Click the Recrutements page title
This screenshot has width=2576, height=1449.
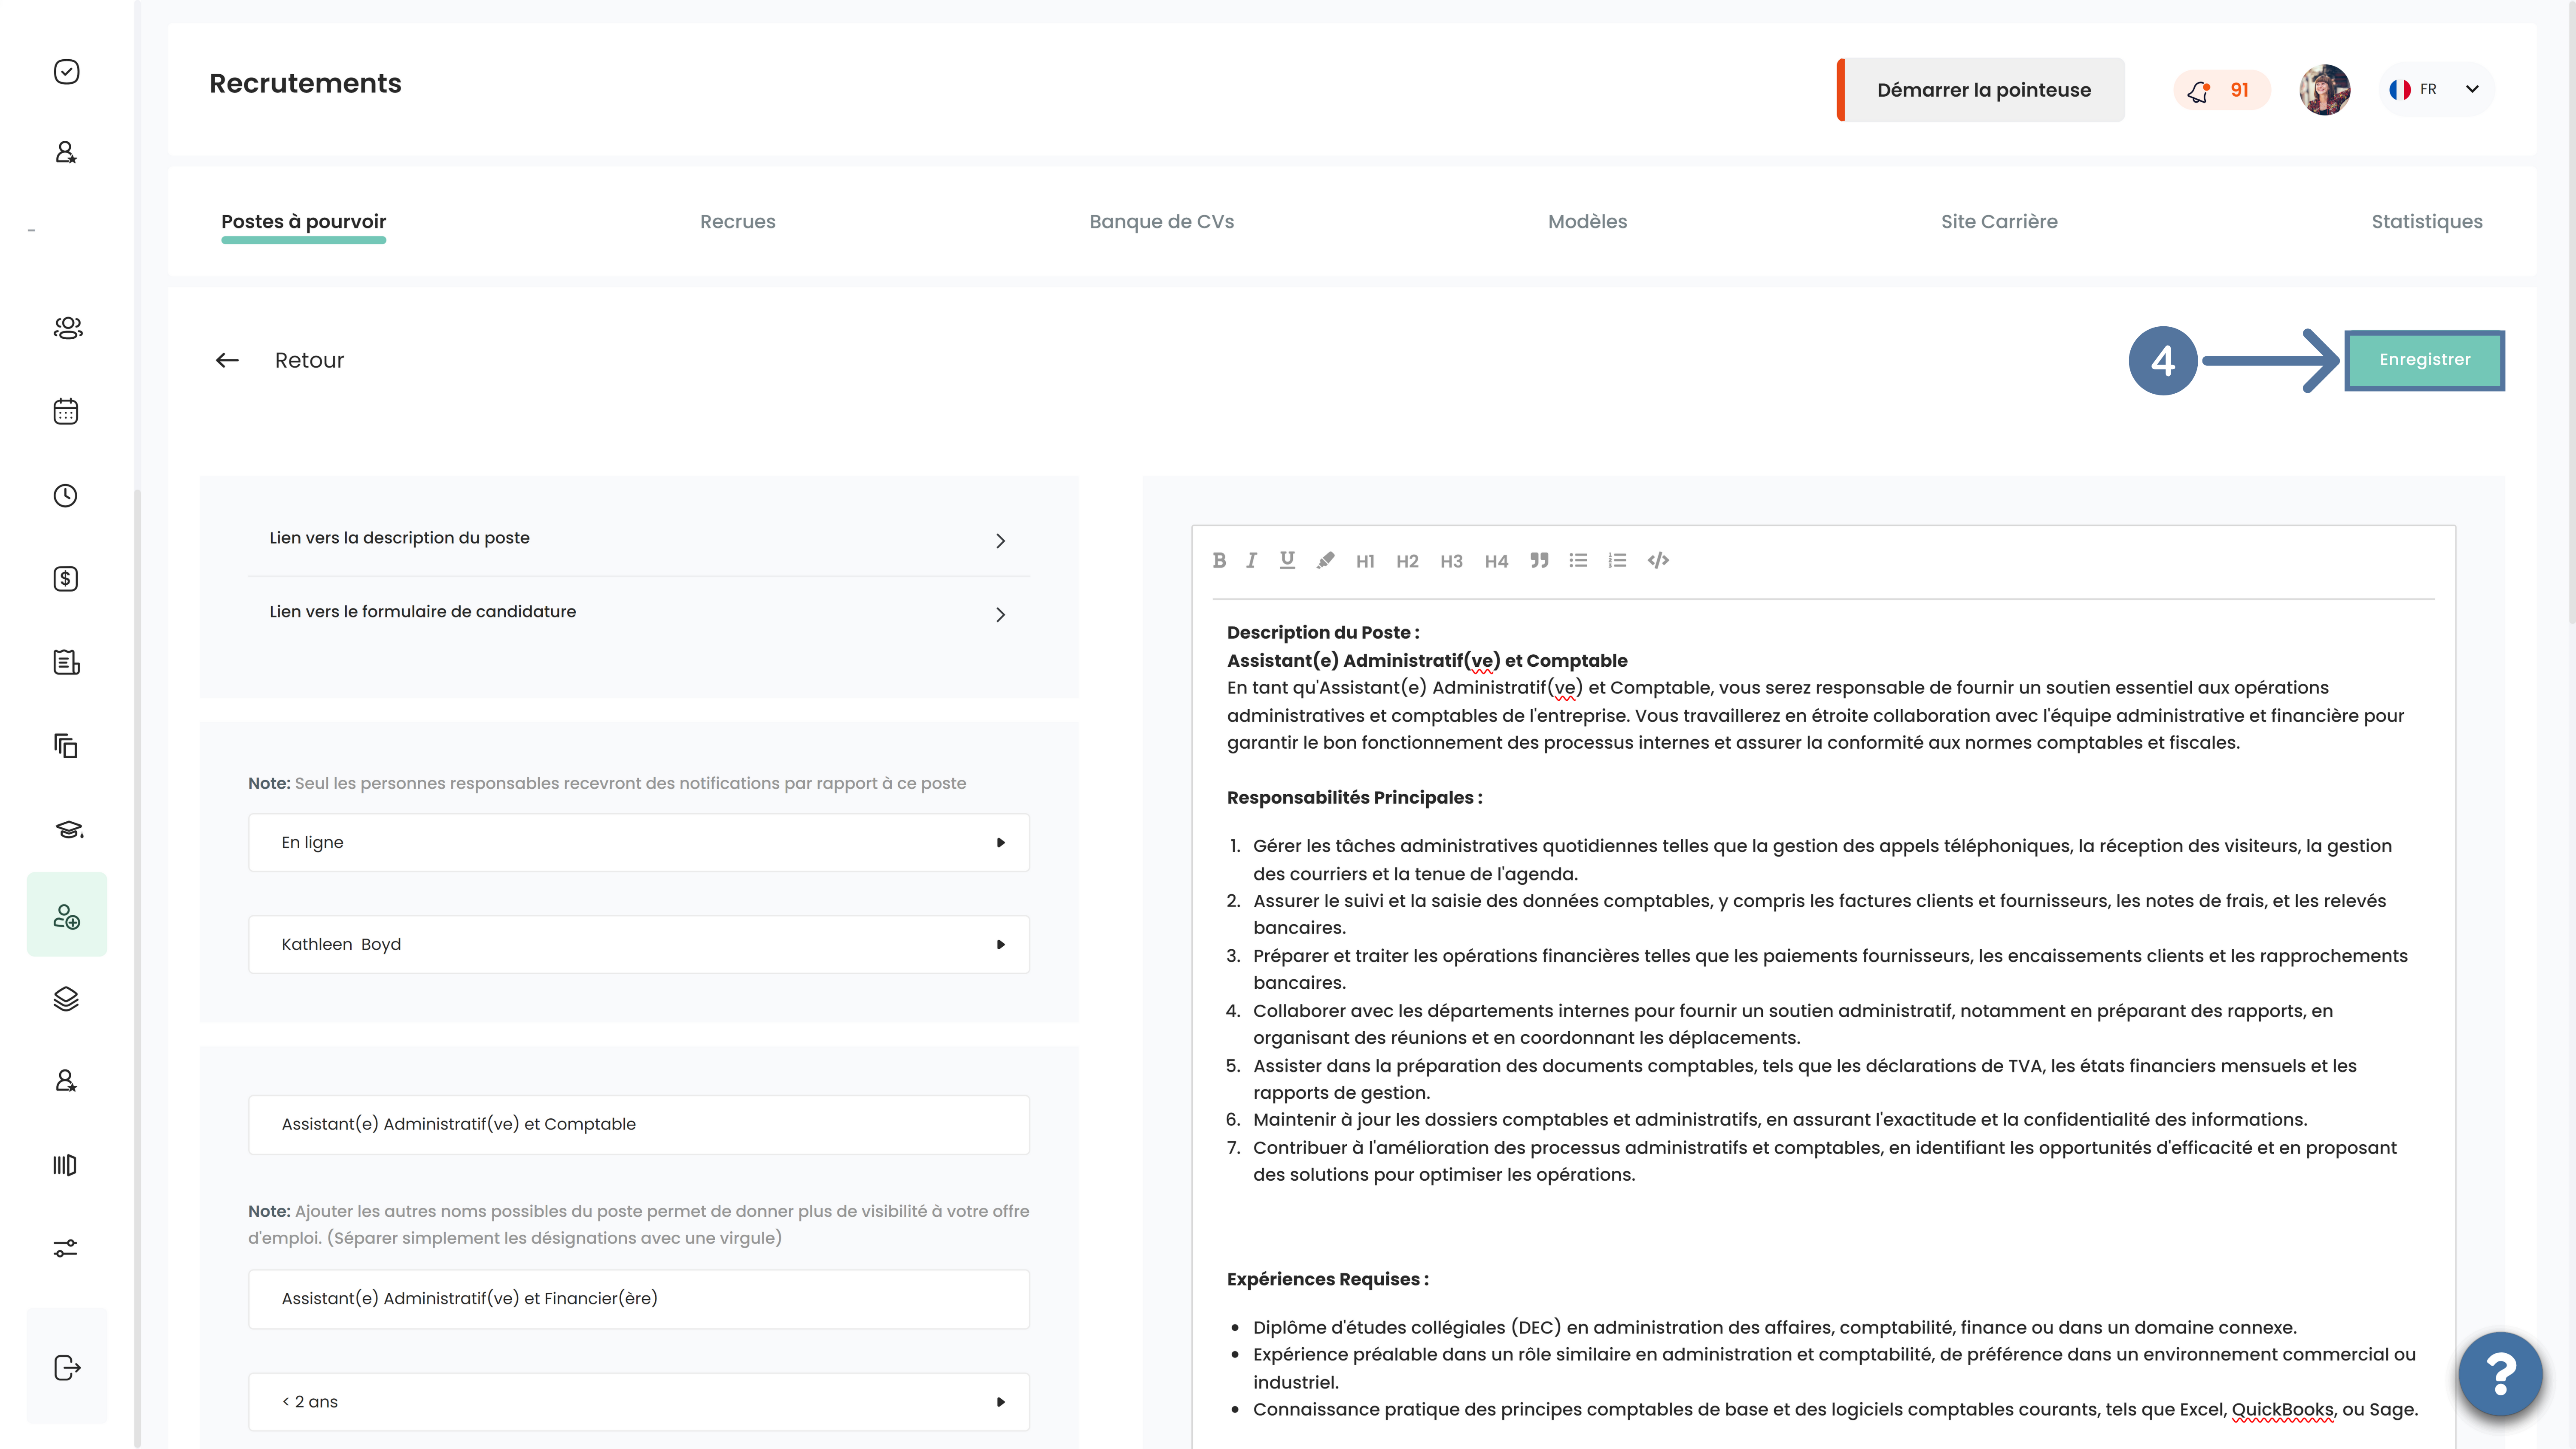305,84
